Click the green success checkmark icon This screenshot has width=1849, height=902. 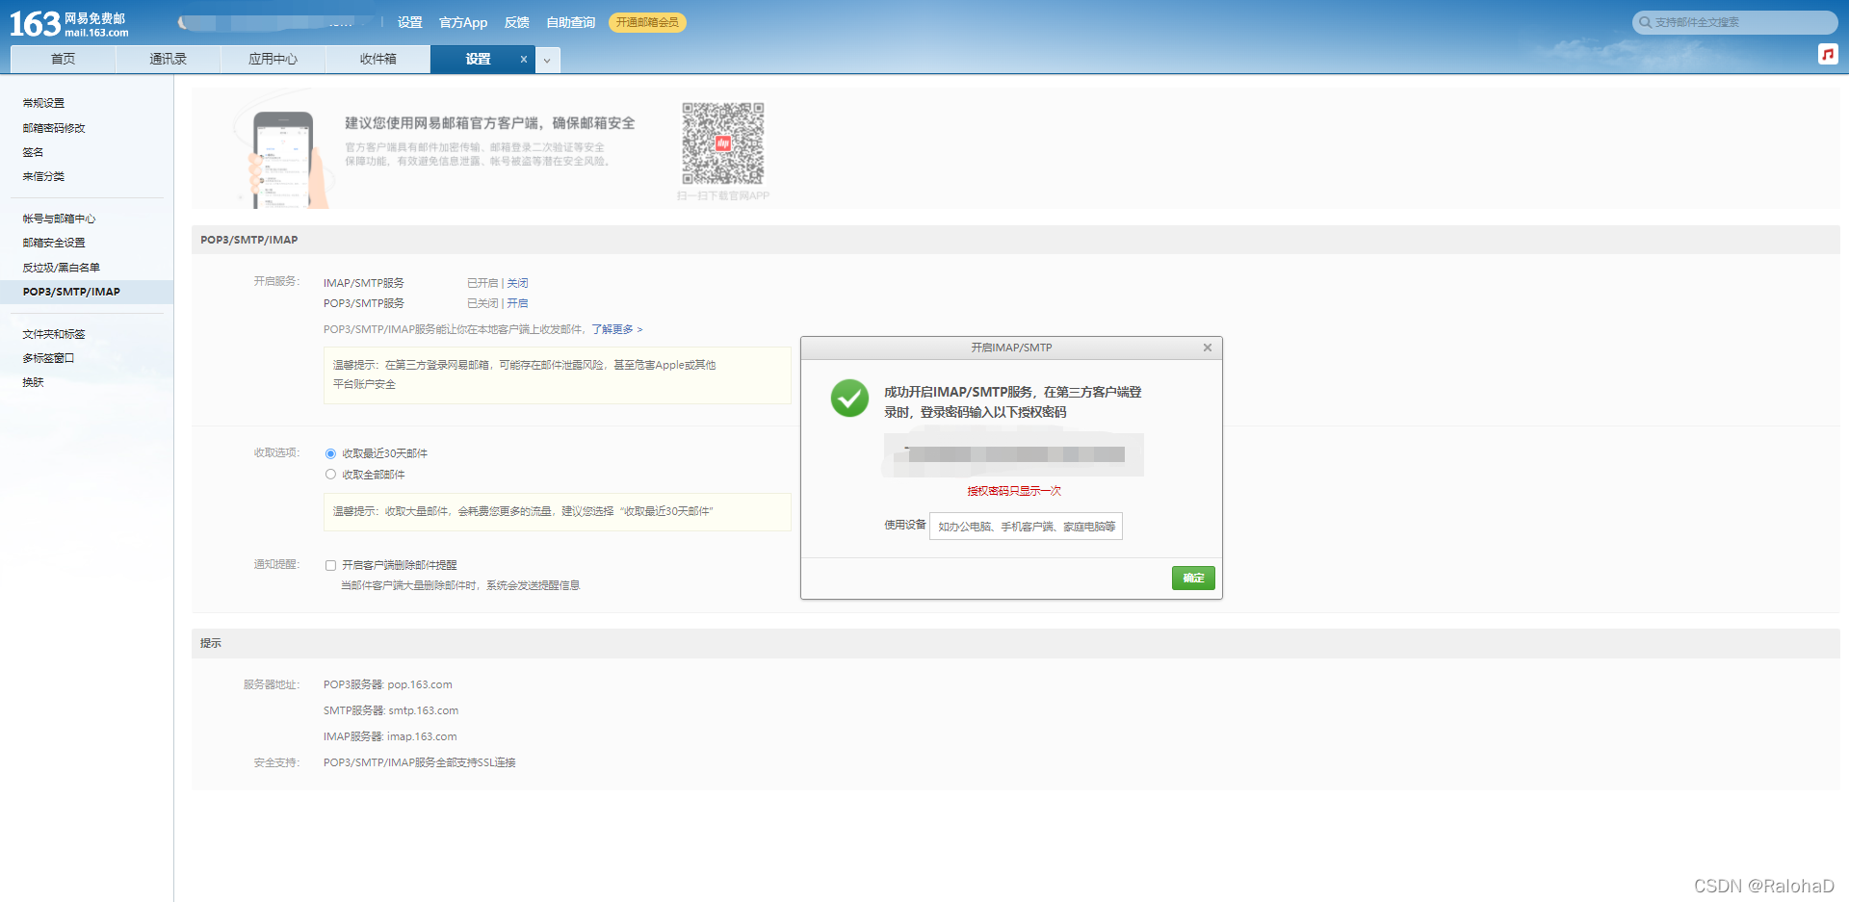pyautogui.click(x=849, y=398)
